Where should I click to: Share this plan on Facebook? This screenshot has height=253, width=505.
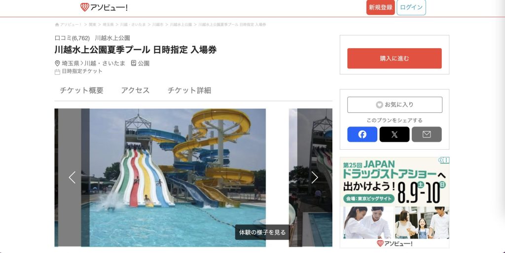click(362, 134)
